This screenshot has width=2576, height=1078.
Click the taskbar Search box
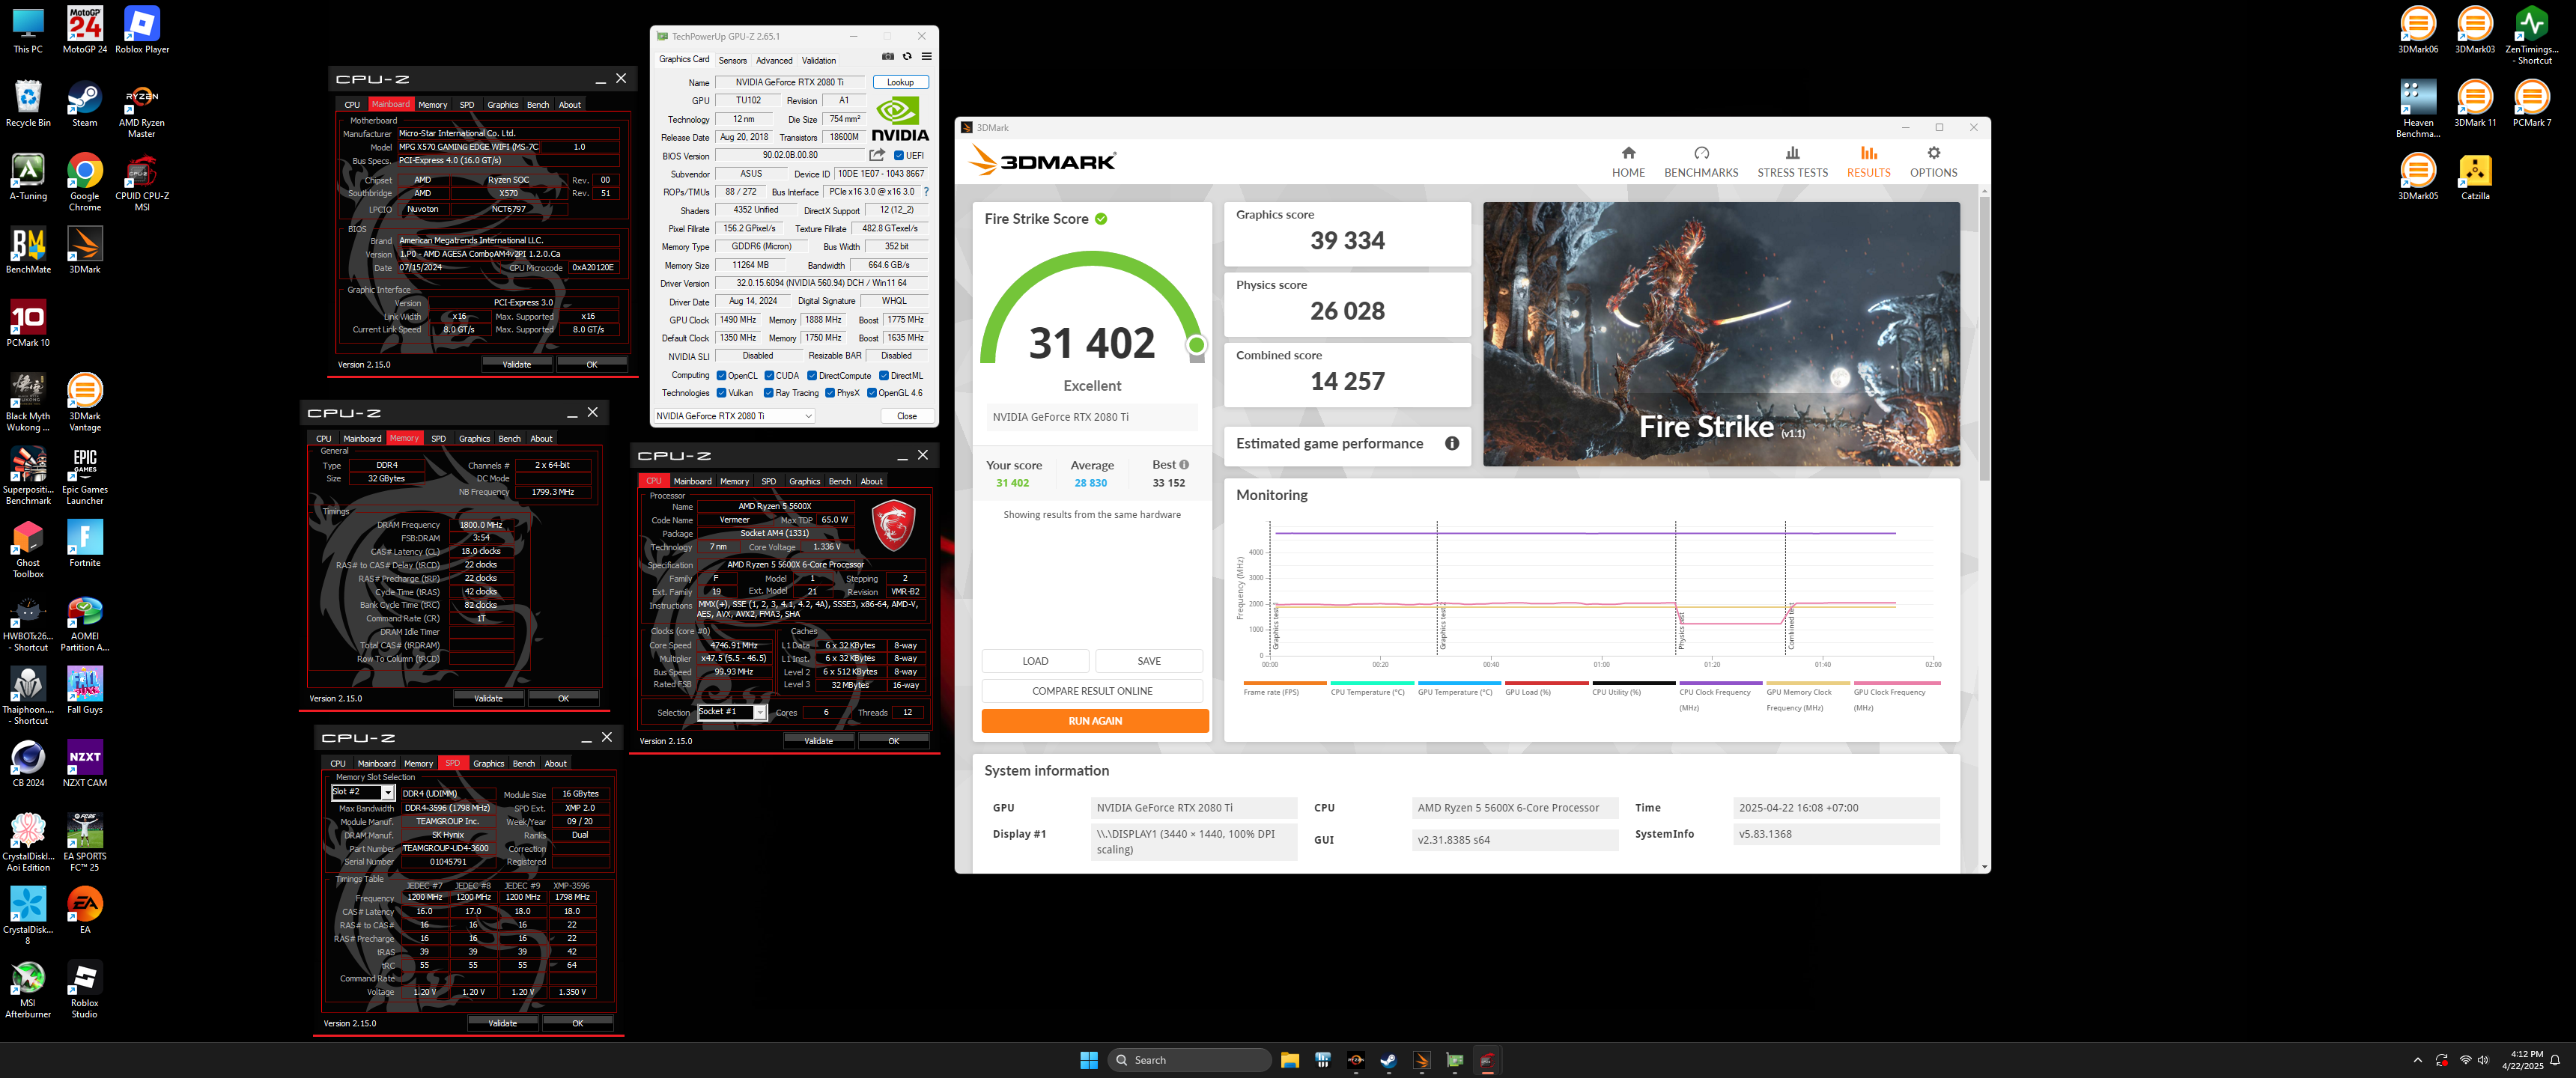1189,1060
